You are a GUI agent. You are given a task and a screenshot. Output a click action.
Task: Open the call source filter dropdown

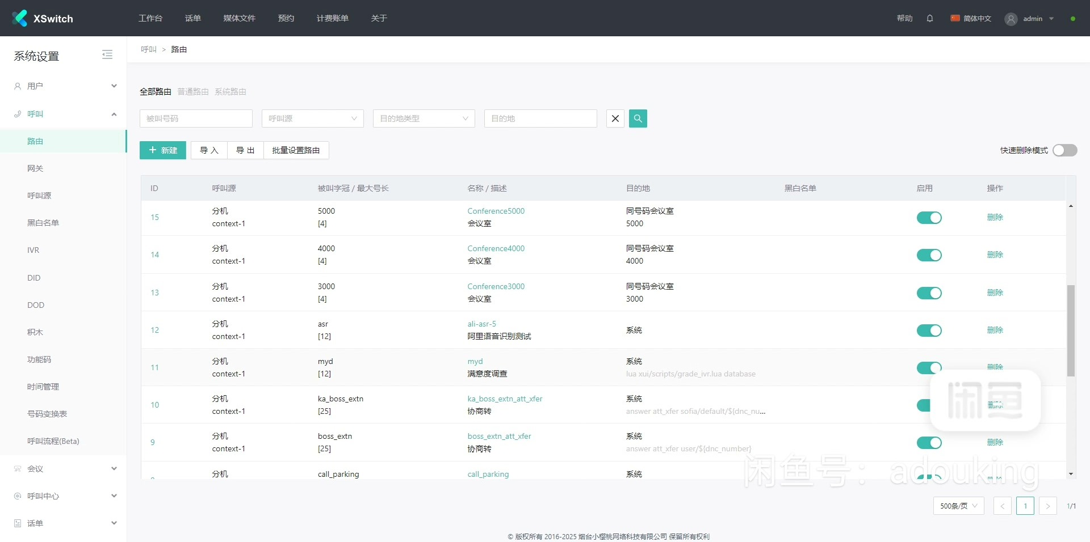(x=312, y=118)
